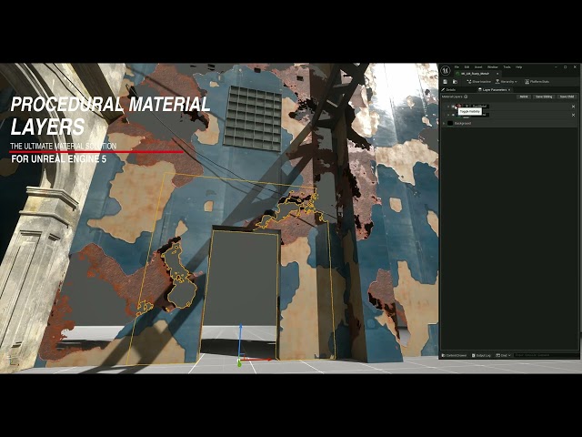The image size is (582, 437).
Task: Switch to the Details tab
Action: click(x=448, y=90)
